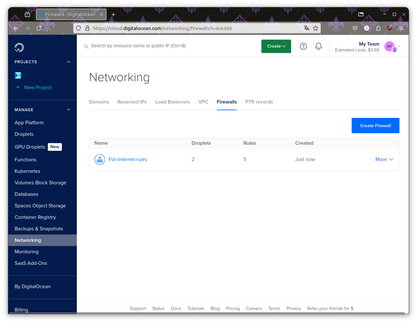Click the Just now created cell
Viewport: 417px width, 323px height.
pos(305,159)
